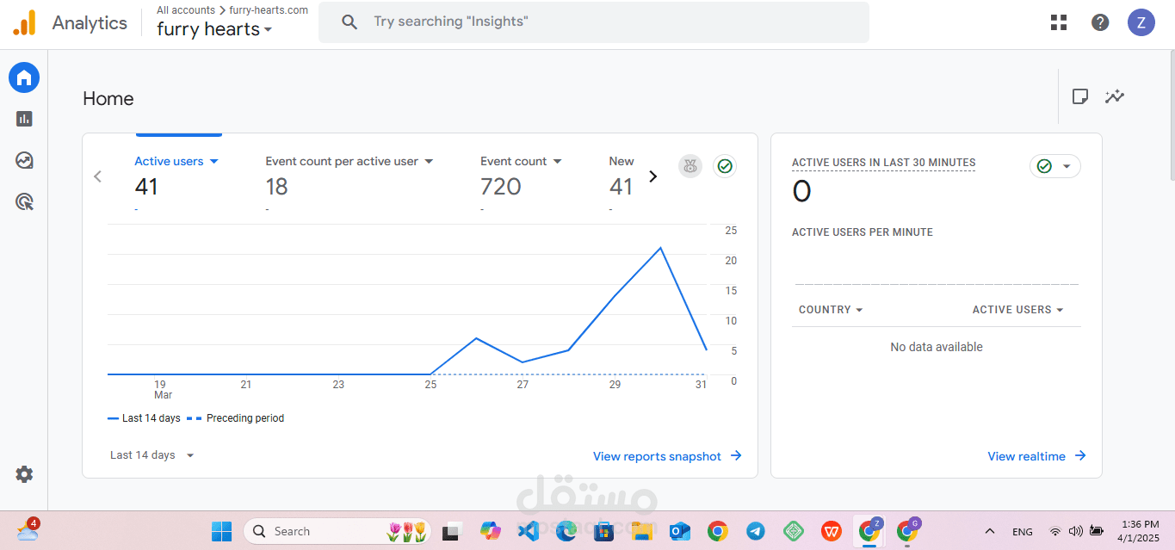Open File Explorer from taskbar
Image resolution: width=1175 pixels, height=550 pixels.
tap(641, 532)
